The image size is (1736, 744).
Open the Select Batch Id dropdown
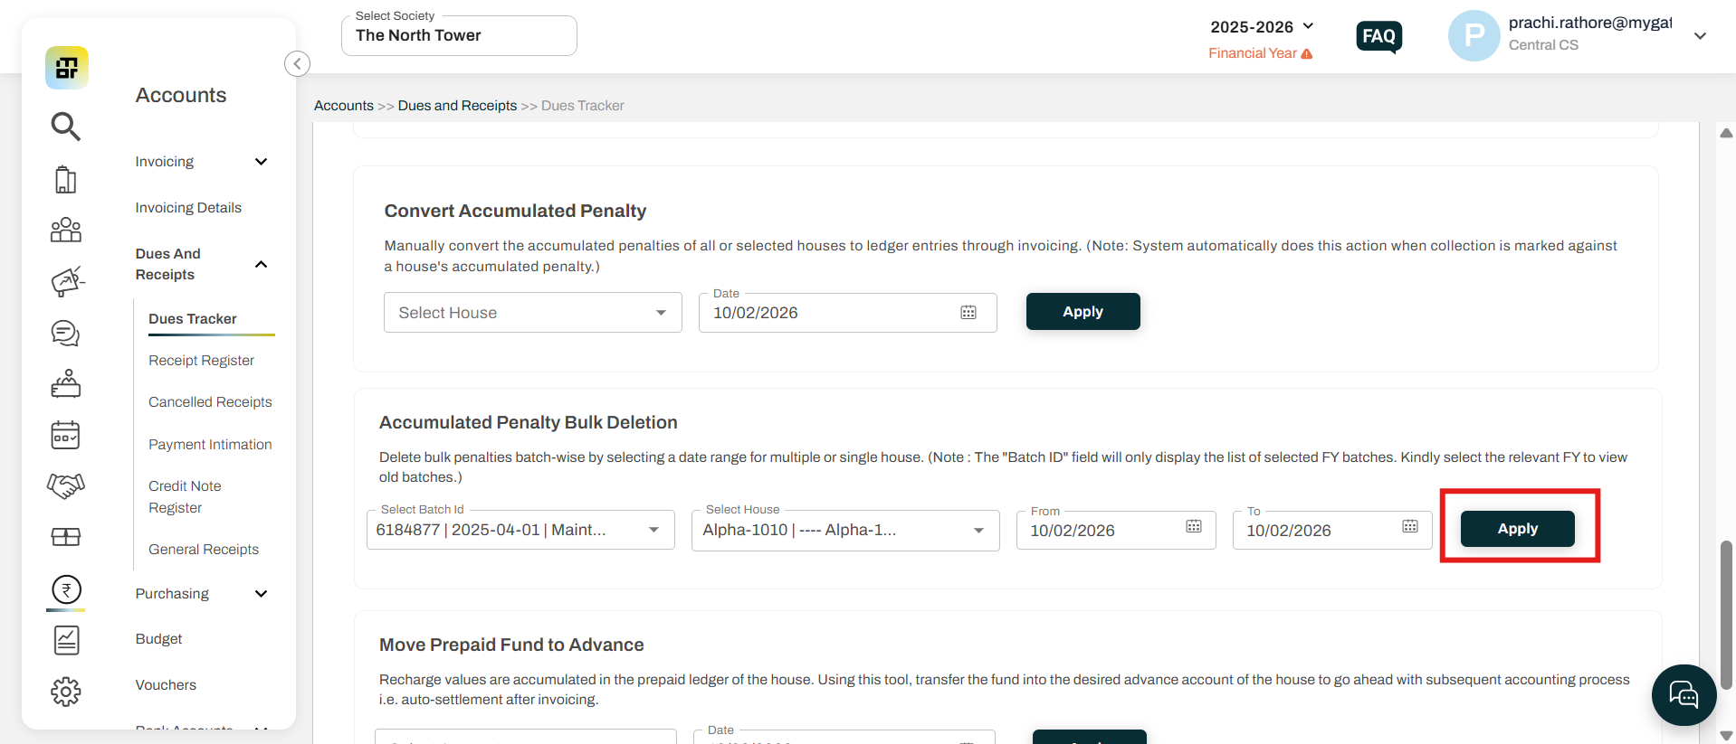click(x=520, y=530)
